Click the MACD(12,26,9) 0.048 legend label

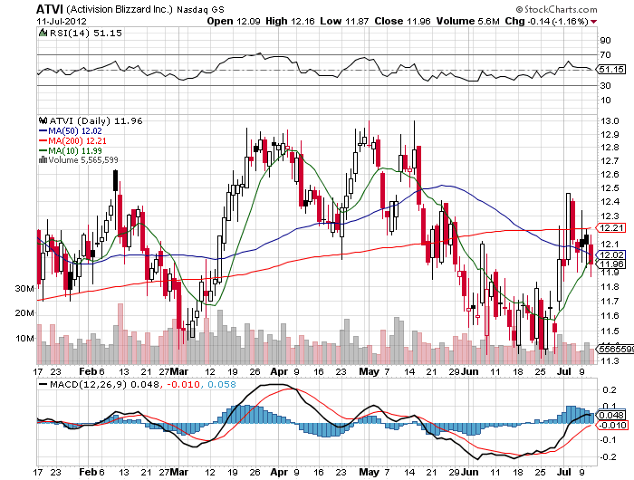(x=104, y=384)
